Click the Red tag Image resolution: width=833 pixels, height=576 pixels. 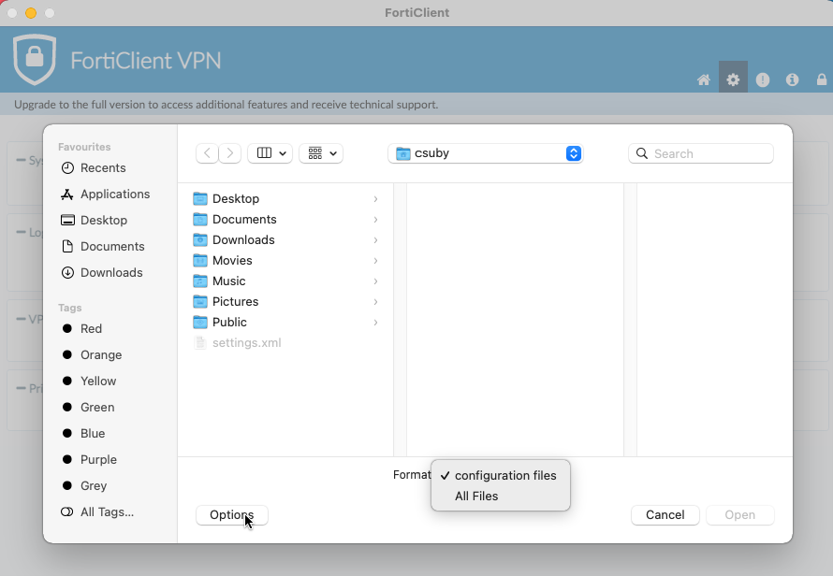click(x=81, y=328)
